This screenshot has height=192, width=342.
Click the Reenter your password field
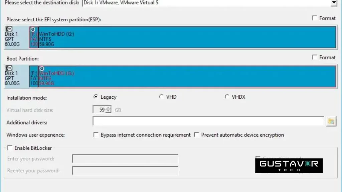pyautogui.click(x=125, y=171)
